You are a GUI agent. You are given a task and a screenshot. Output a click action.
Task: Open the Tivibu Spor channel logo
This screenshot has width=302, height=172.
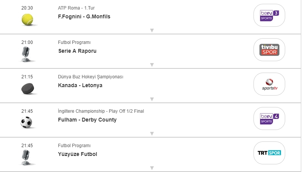269,50
